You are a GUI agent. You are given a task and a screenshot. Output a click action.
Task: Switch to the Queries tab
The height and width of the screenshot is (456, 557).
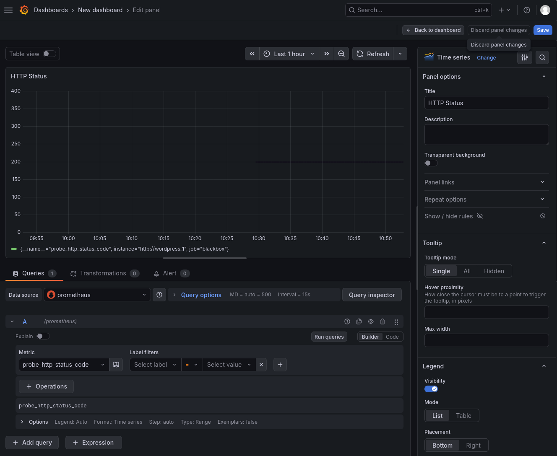(x=34, y=273)
